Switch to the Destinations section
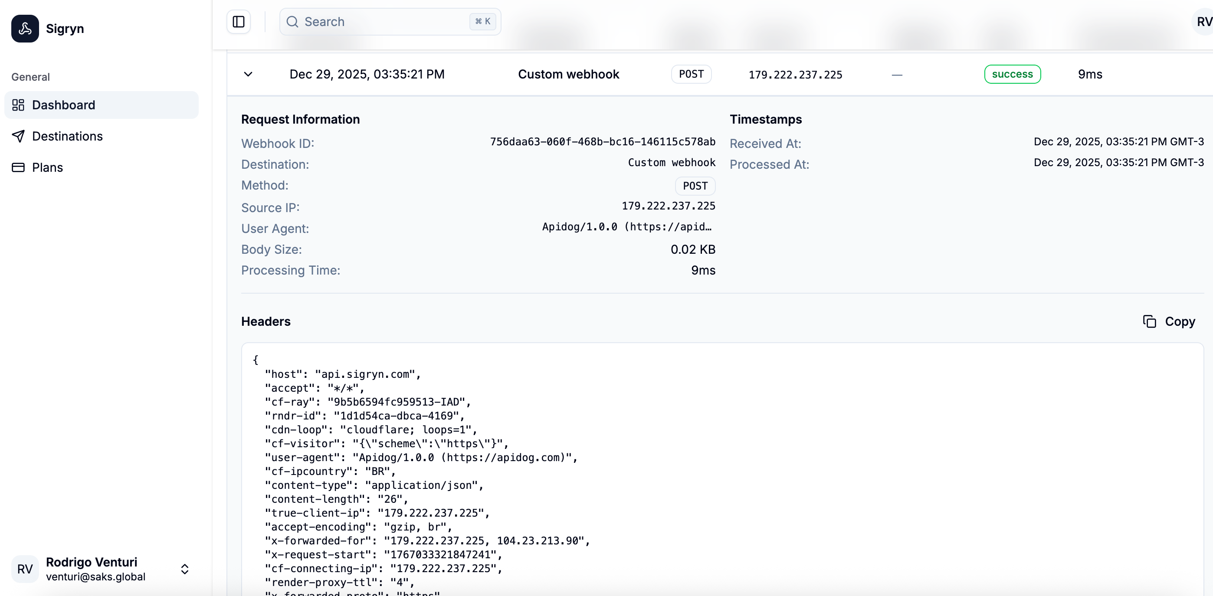This screenshot has width=1213, height=596. click(x=67, y=136)
